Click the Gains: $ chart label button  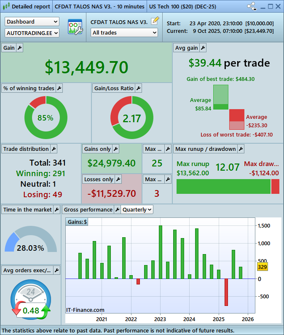[x=77, y=222]
